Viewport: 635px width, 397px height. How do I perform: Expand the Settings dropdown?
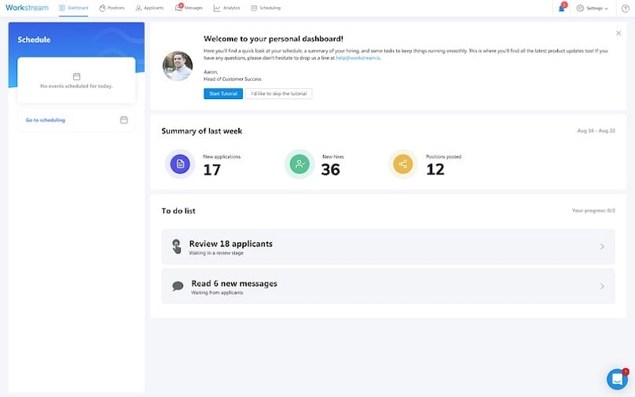[593, 8]
